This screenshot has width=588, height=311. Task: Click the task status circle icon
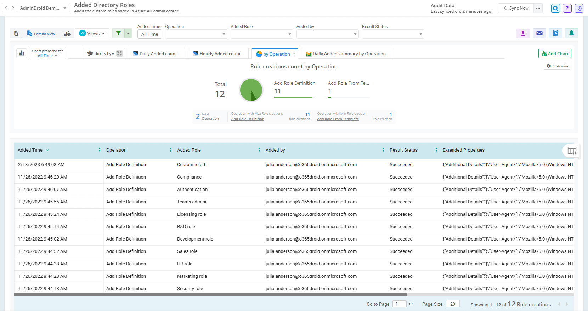coord(579,8)
